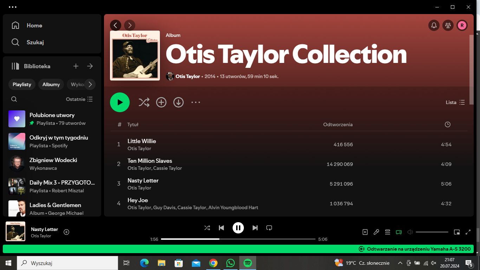Enable shuffle for this album

point(144,102)
